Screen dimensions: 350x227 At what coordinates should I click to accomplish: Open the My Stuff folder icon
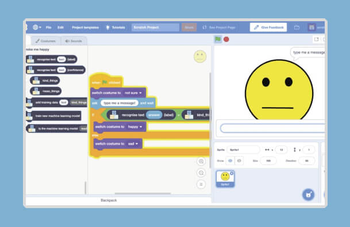[297, 28]
